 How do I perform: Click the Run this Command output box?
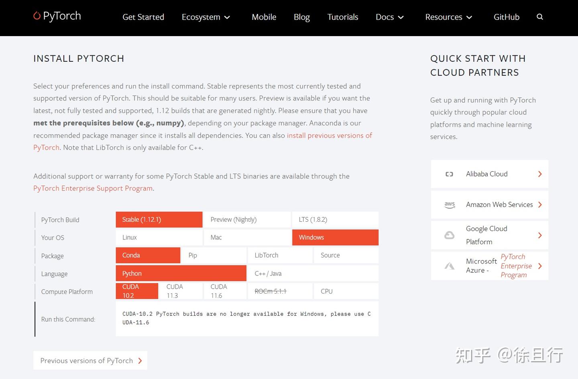click(x=247, y=318)
